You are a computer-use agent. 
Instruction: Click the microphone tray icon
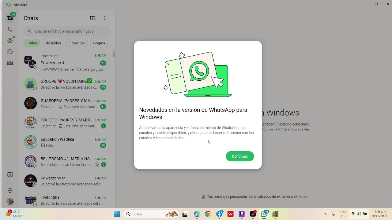tap(333, 214)
